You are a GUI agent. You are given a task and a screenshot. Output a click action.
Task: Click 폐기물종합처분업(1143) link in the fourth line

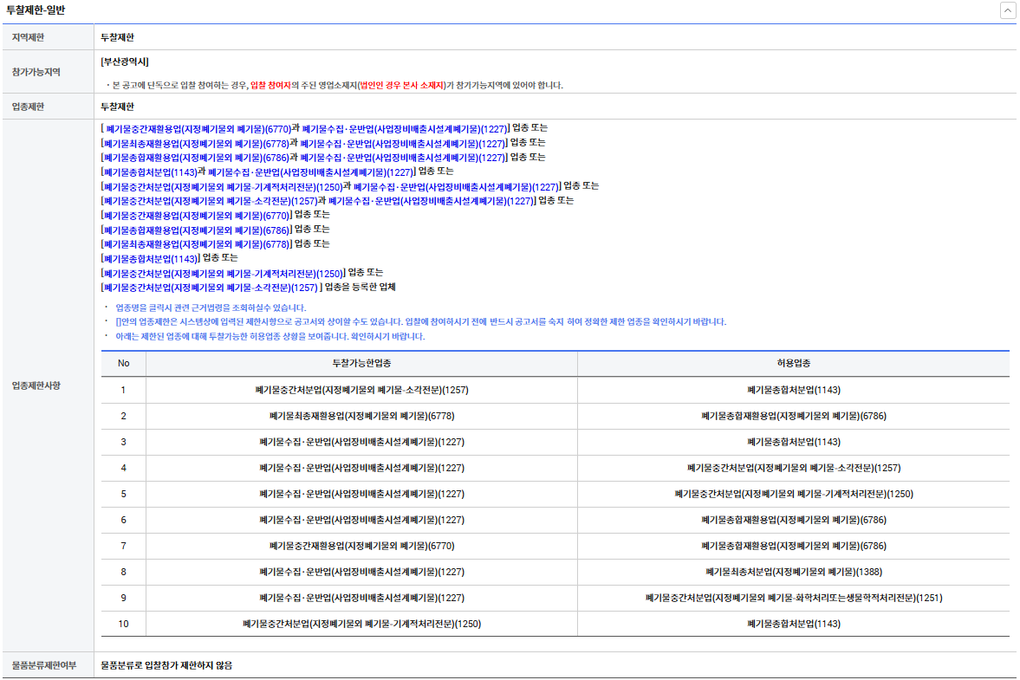(149, 172)
